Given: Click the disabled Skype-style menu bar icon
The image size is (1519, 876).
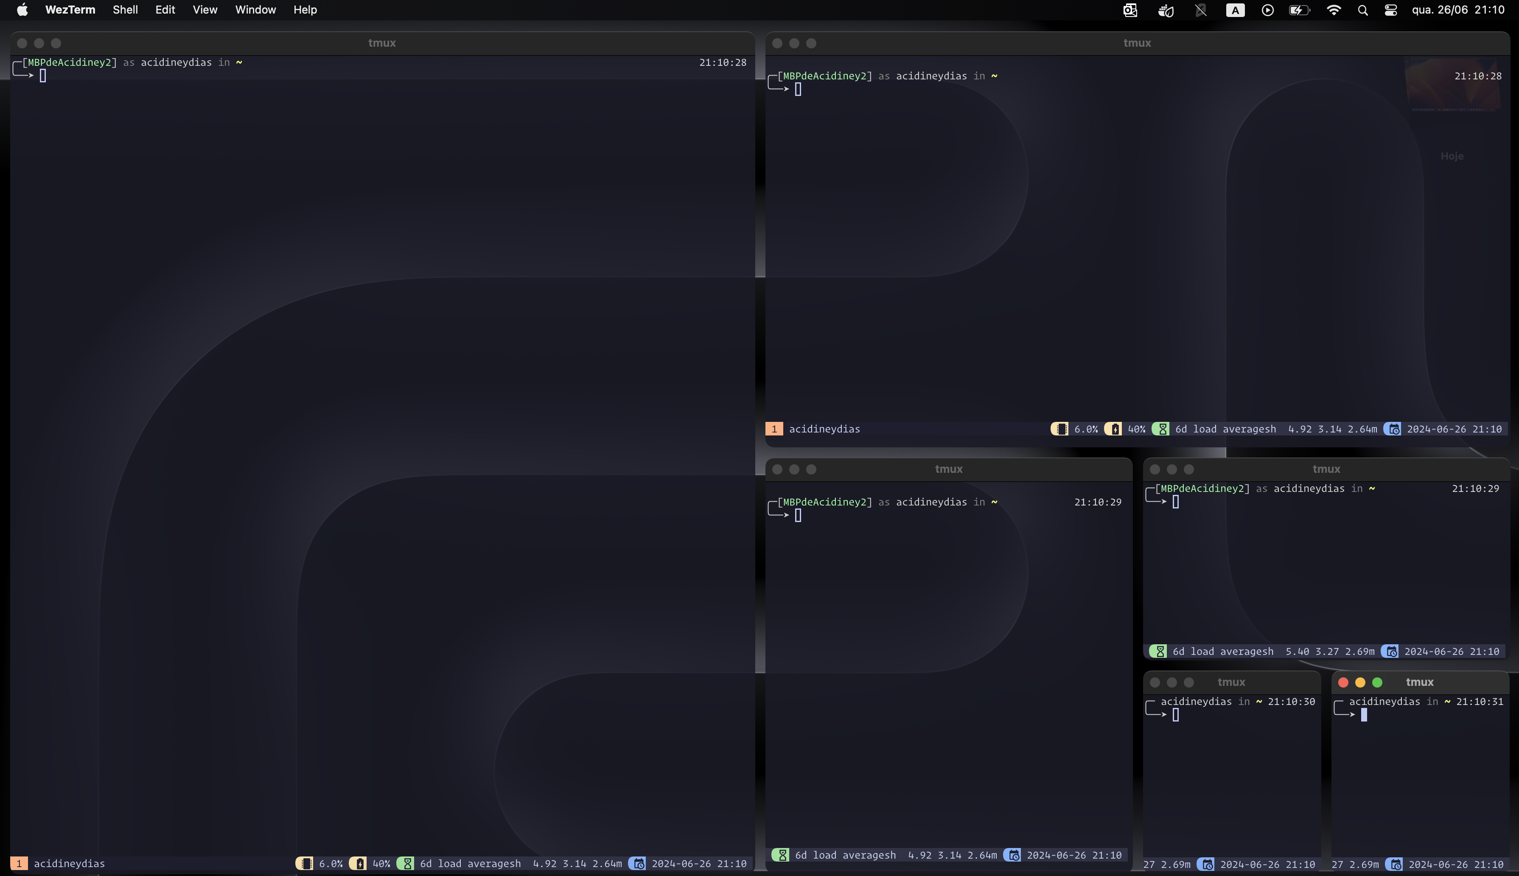Looking at the screenshot, I should (x=1200, y=10).
